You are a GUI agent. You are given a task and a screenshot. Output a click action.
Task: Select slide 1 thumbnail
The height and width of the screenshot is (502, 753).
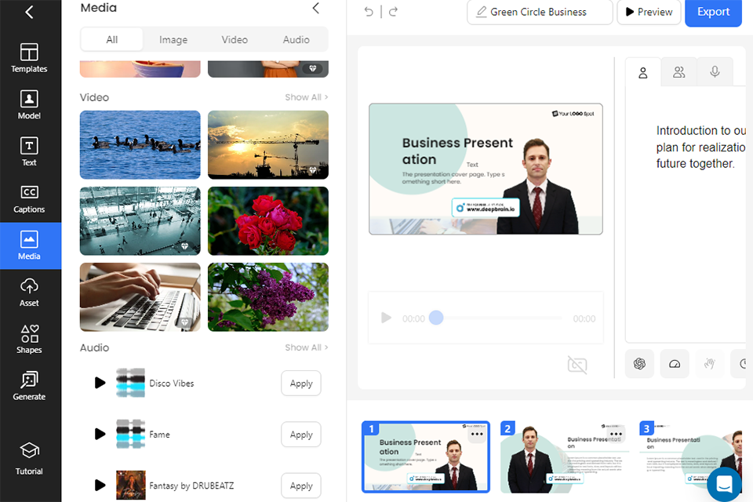click(x=426, y=457)
